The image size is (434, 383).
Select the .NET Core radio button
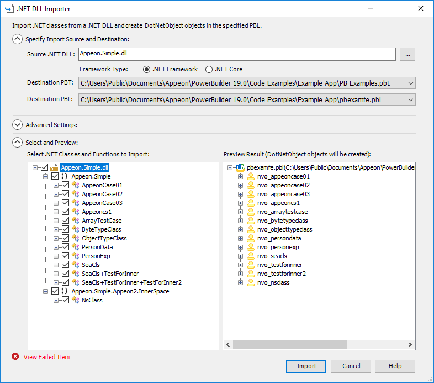point(209,69)
